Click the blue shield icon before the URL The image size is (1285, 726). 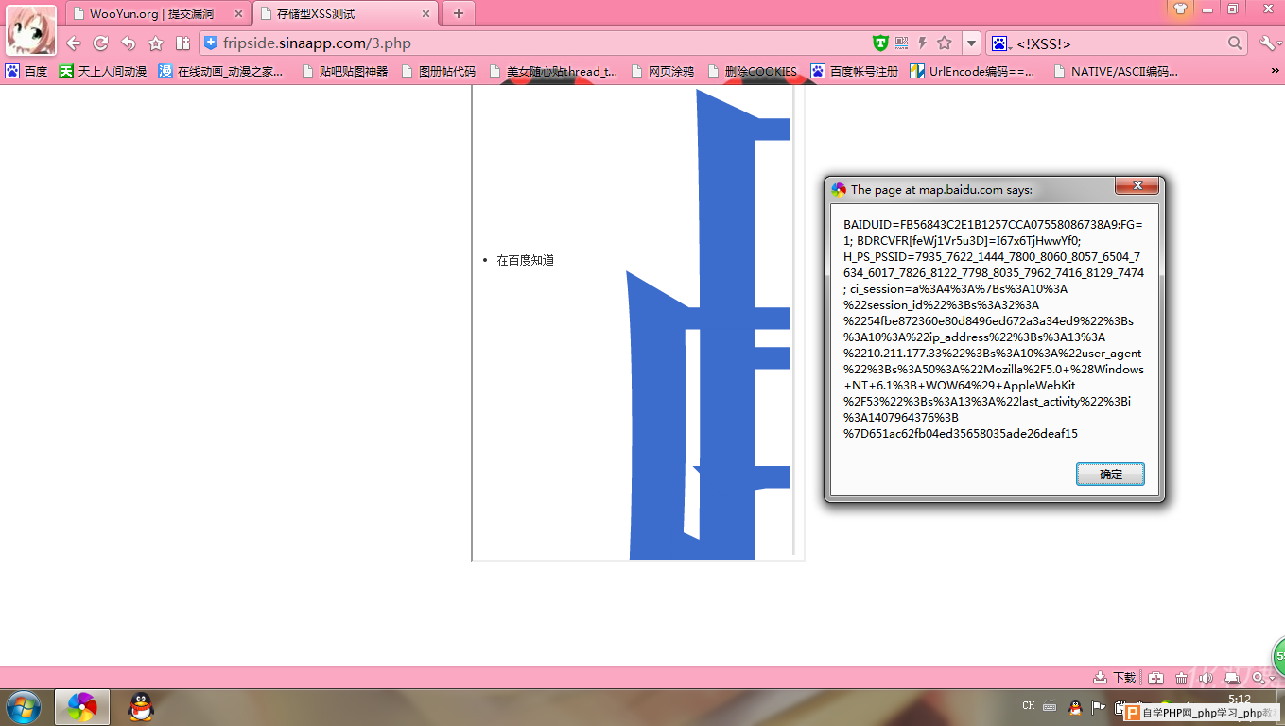pyautogui.click(x=211, y=43)
